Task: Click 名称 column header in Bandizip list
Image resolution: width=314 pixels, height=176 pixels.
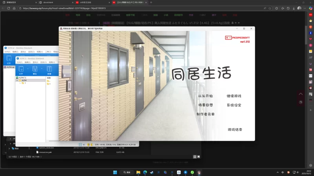Action: coord(49,77)
